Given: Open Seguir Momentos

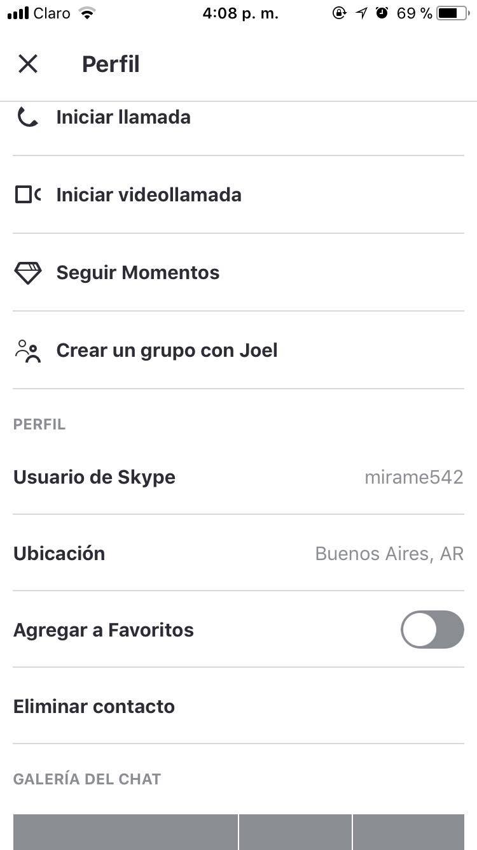Looking at the screenshot, I should (x=238, y=273).
